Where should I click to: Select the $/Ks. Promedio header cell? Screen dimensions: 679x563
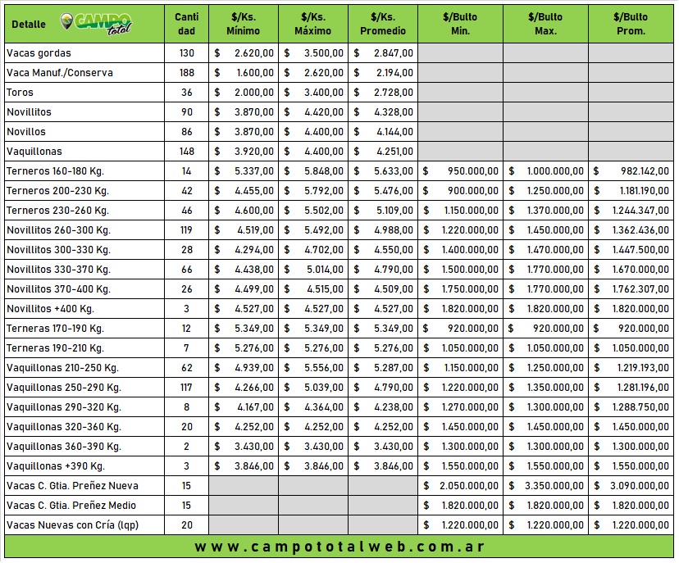[x=382, y=24]
